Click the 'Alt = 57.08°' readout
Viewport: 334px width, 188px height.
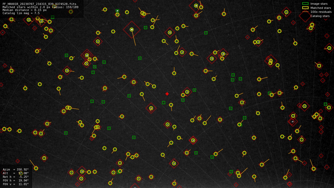tap(16, 173)
